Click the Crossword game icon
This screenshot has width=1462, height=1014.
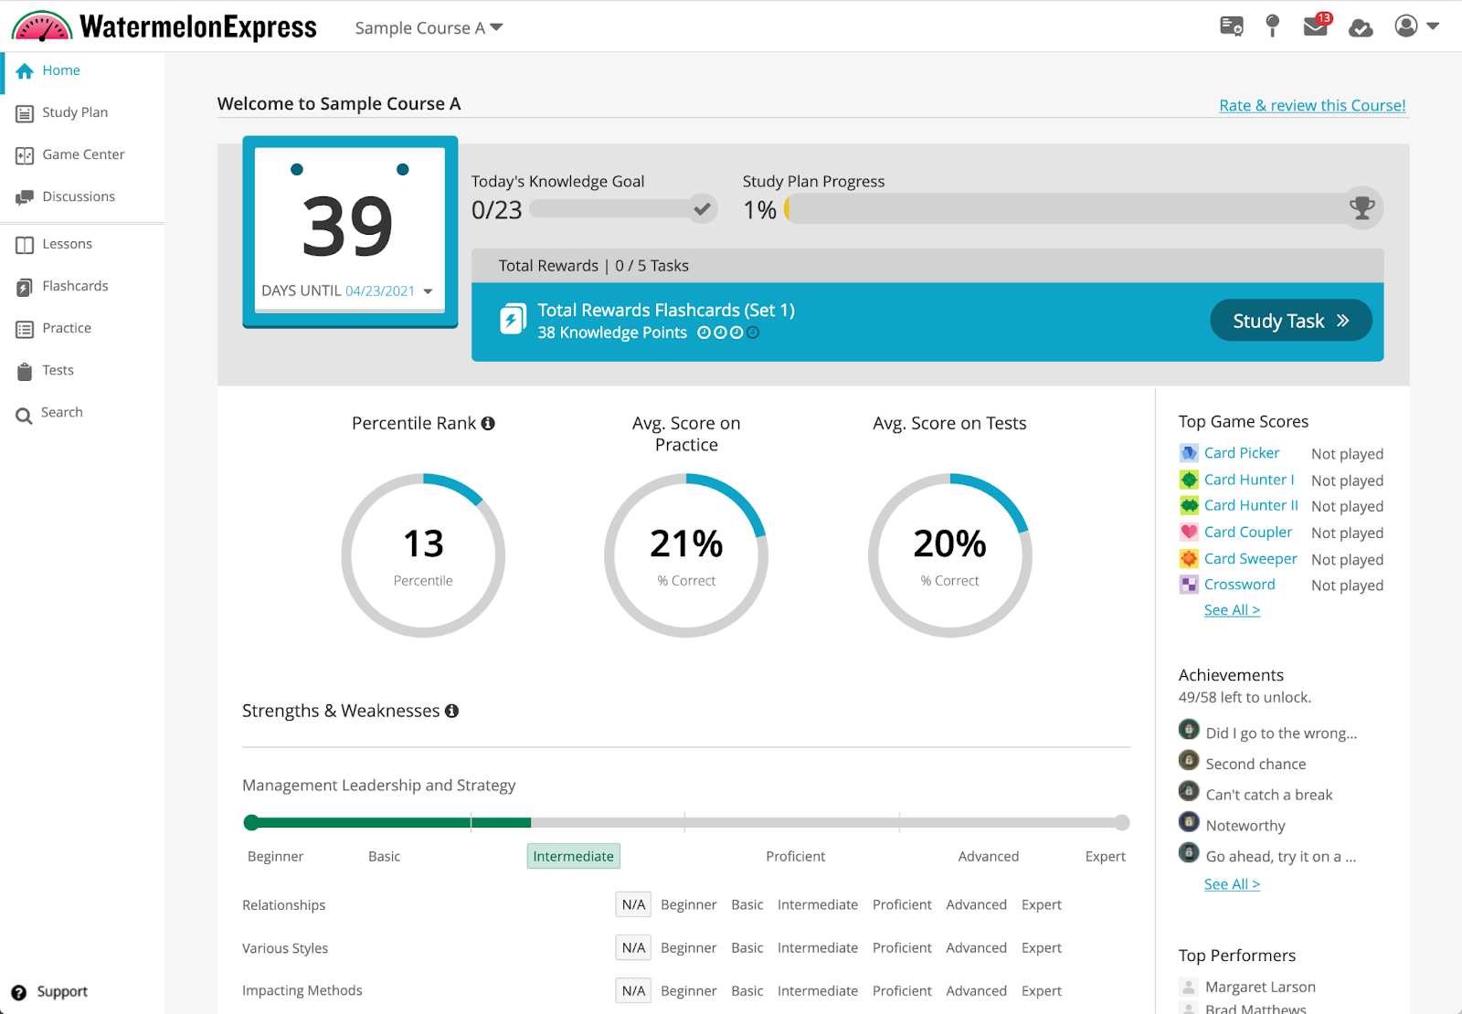click(1189, 585)
